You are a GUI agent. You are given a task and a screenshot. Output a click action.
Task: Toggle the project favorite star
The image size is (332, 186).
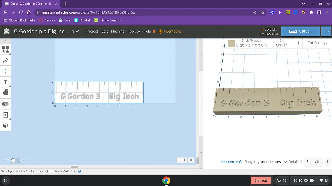click(73, 31)
